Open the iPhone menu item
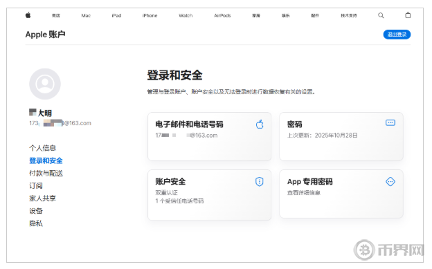The width and height of the screenshot is (432, 269). pos(150,16)
